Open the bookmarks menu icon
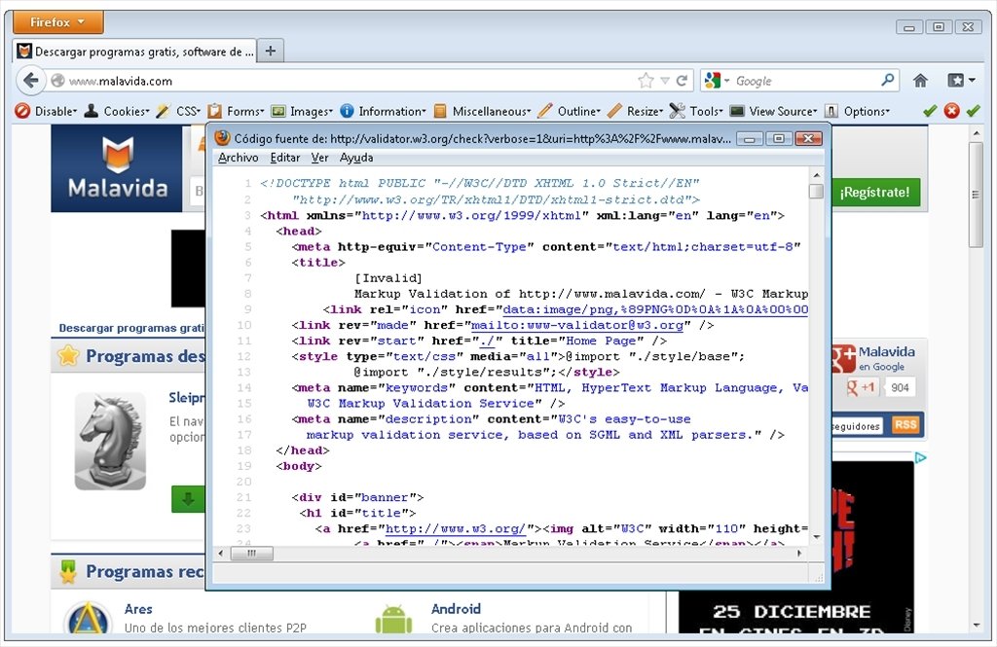The height and width of the screenshot is (647, 997). pyautogui.click(x=961, y=81)
